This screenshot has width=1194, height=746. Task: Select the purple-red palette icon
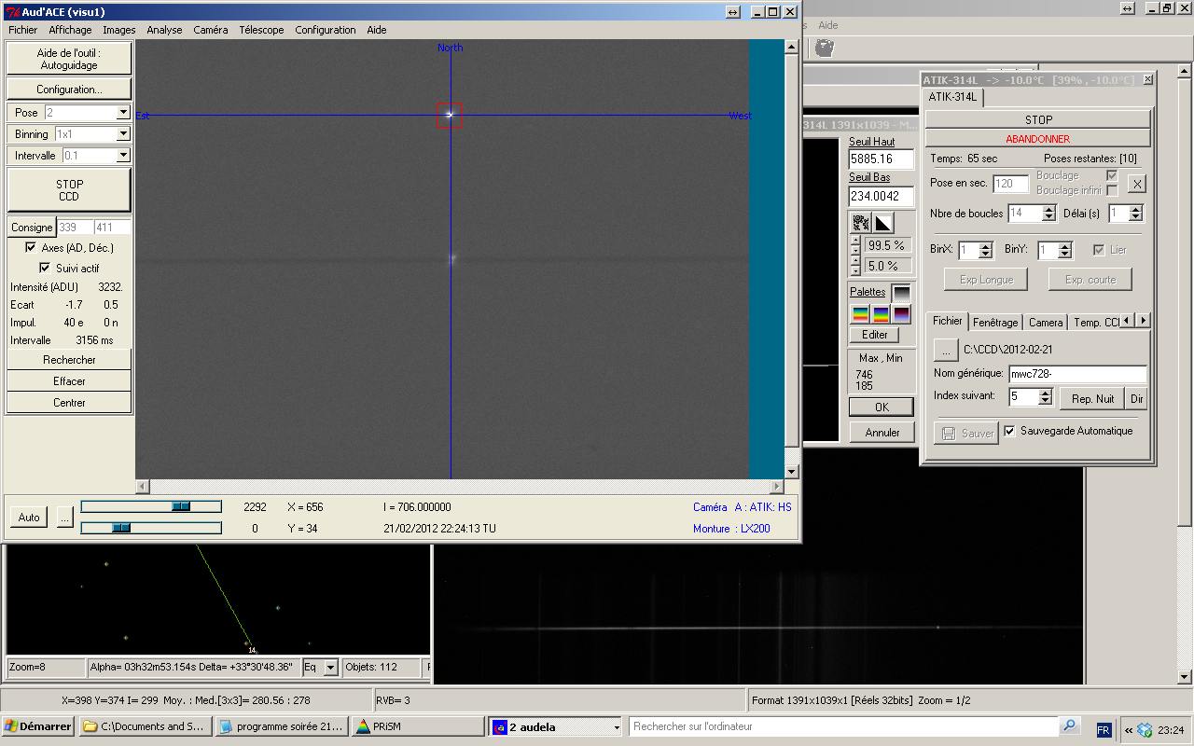point(901,314)
